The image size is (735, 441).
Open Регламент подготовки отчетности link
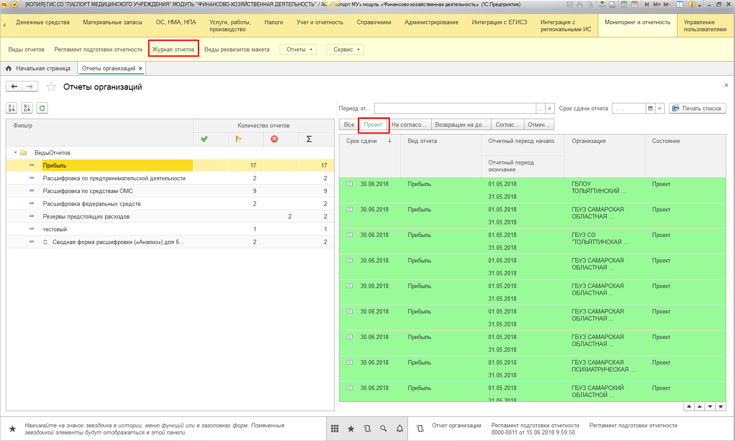tap(98, 50)
